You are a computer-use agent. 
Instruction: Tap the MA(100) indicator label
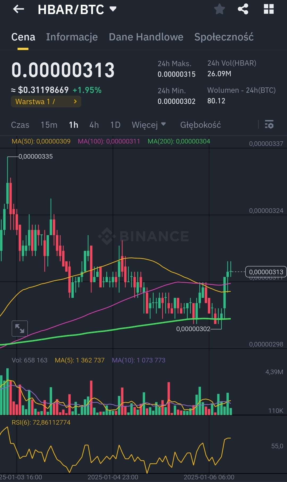tap(109, 141)
